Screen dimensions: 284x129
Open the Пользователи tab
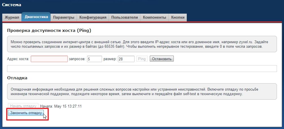pyautogui.click(x=124, y=18)
